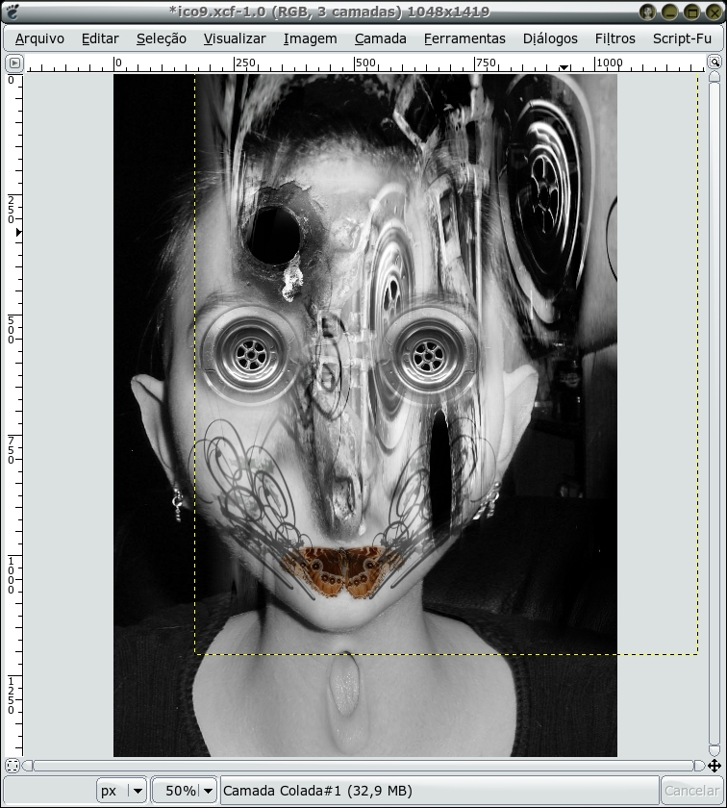Open the Camada menu
This screenshot has width=727, height=808.
tap(380, 38)
